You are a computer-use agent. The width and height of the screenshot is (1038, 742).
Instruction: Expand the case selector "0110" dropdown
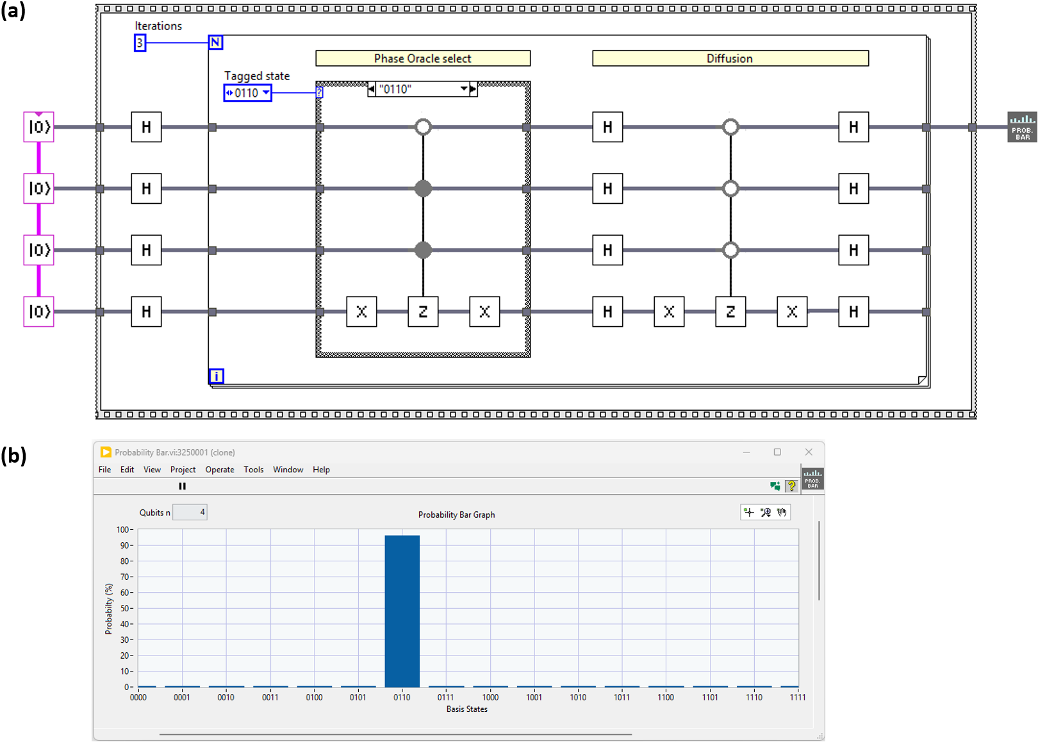tap(464, 89)
